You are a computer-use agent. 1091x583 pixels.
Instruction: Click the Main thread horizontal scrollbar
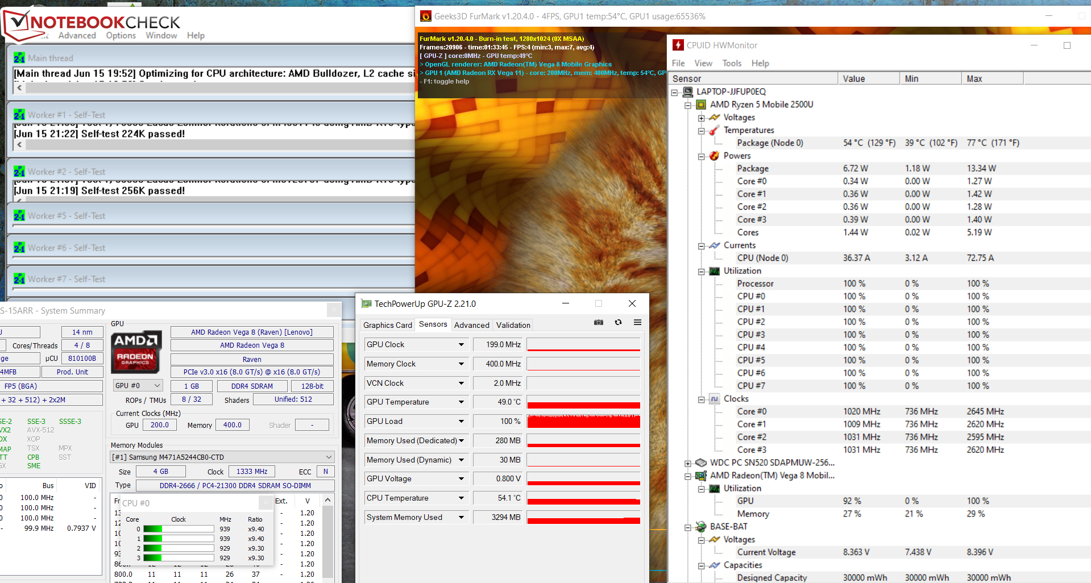point(215,88)
